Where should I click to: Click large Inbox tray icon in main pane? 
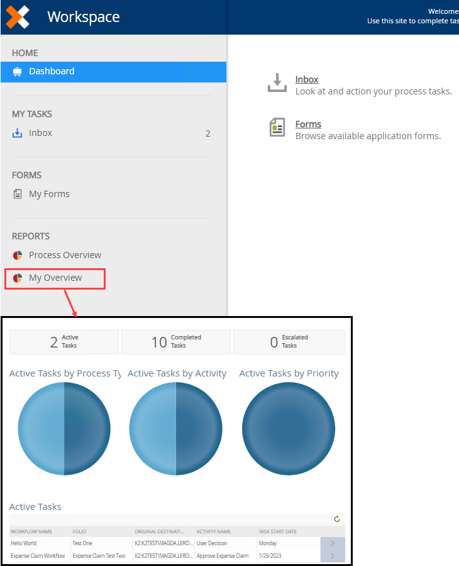(x=277, y=82)
